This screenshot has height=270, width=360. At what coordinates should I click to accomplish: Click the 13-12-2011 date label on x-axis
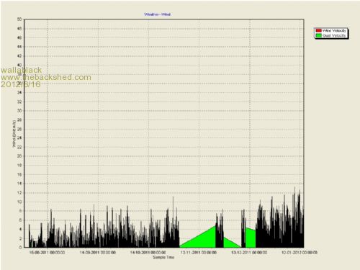(x=249, y=253)
